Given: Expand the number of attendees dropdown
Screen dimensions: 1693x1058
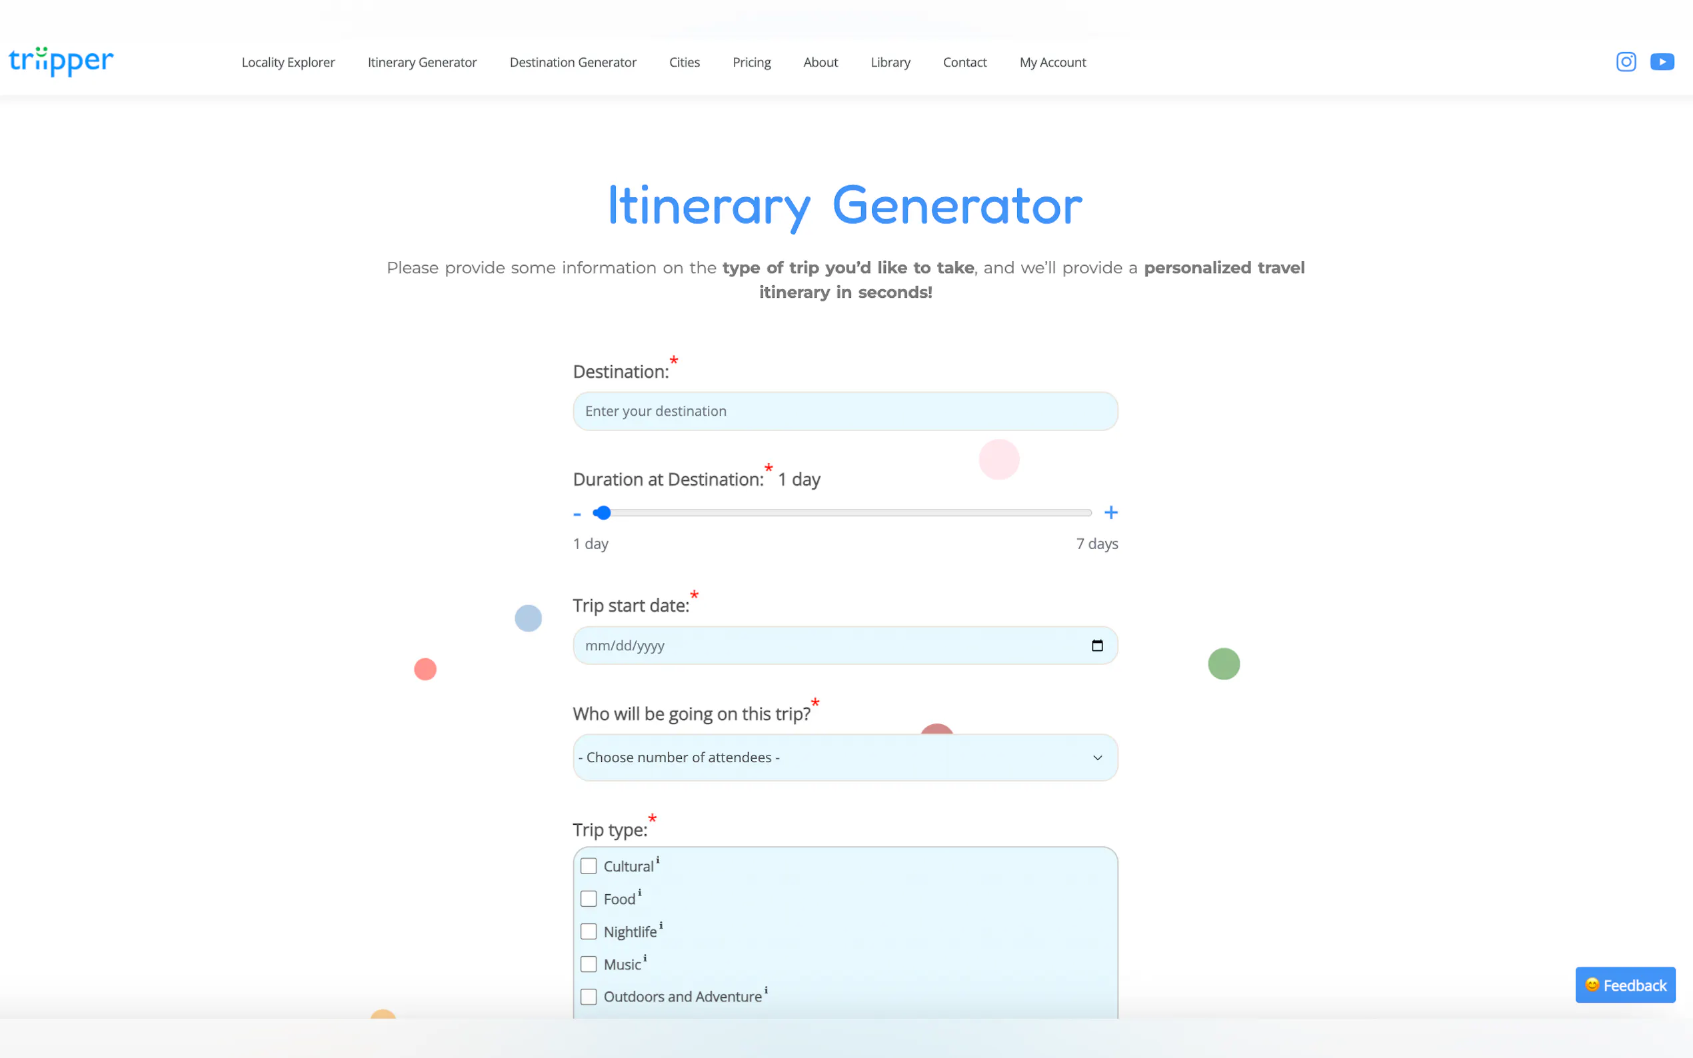Looking at the screenshot, I should tap(845, 757).
